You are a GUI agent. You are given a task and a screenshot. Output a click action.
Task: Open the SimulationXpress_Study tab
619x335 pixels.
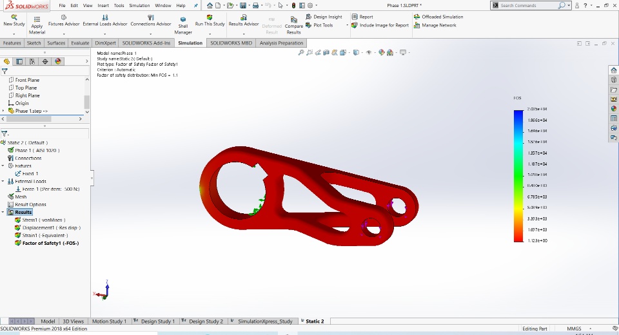(x=262, y=321)
